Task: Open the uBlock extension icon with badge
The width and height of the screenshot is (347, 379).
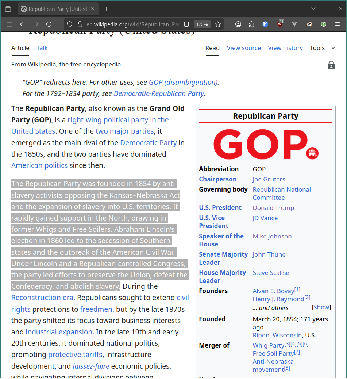Action: (x=280, y=24)
